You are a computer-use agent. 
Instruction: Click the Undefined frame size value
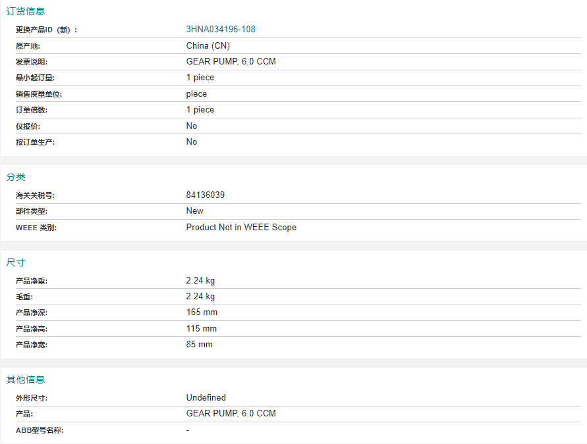tap(206, 398)
